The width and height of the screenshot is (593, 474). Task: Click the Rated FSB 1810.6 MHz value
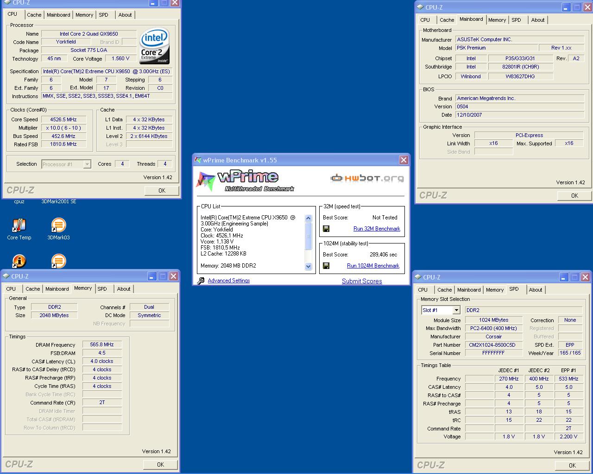click(63, 144)
